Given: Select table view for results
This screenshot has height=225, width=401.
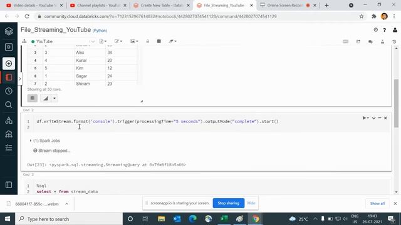Looking at the screenshot, I should (x=33, y=98).
